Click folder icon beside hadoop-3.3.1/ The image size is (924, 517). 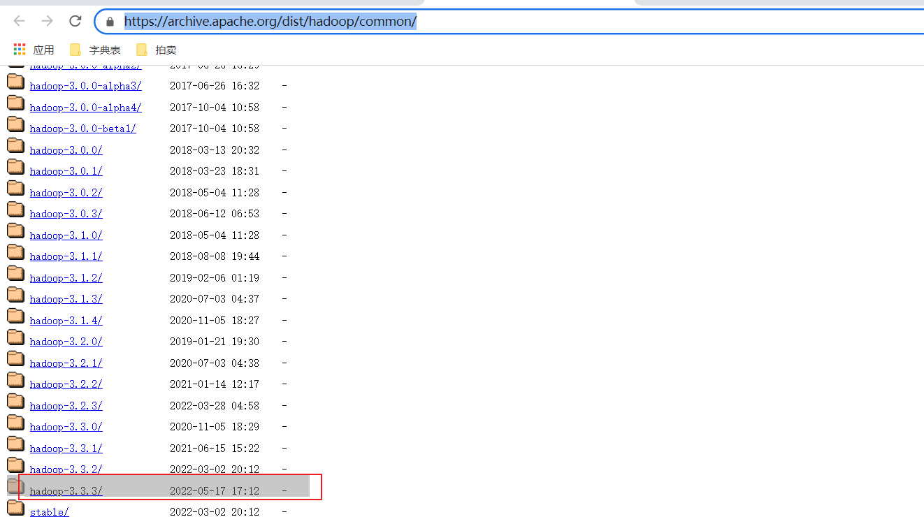15,444
